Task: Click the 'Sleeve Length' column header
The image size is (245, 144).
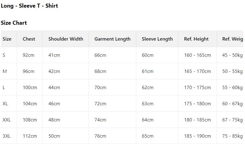Action: click(x=157, y=39)
